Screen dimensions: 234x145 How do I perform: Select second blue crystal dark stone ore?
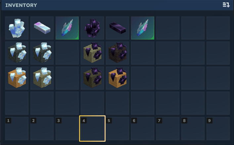[x=42, y=53]
